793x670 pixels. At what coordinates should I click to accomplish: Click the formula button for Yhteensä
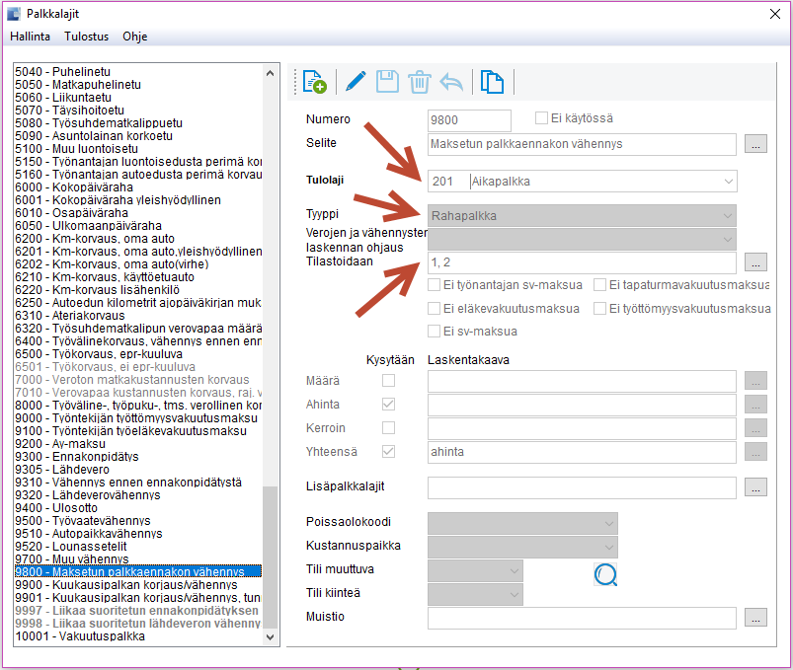[x=755, y=451]
